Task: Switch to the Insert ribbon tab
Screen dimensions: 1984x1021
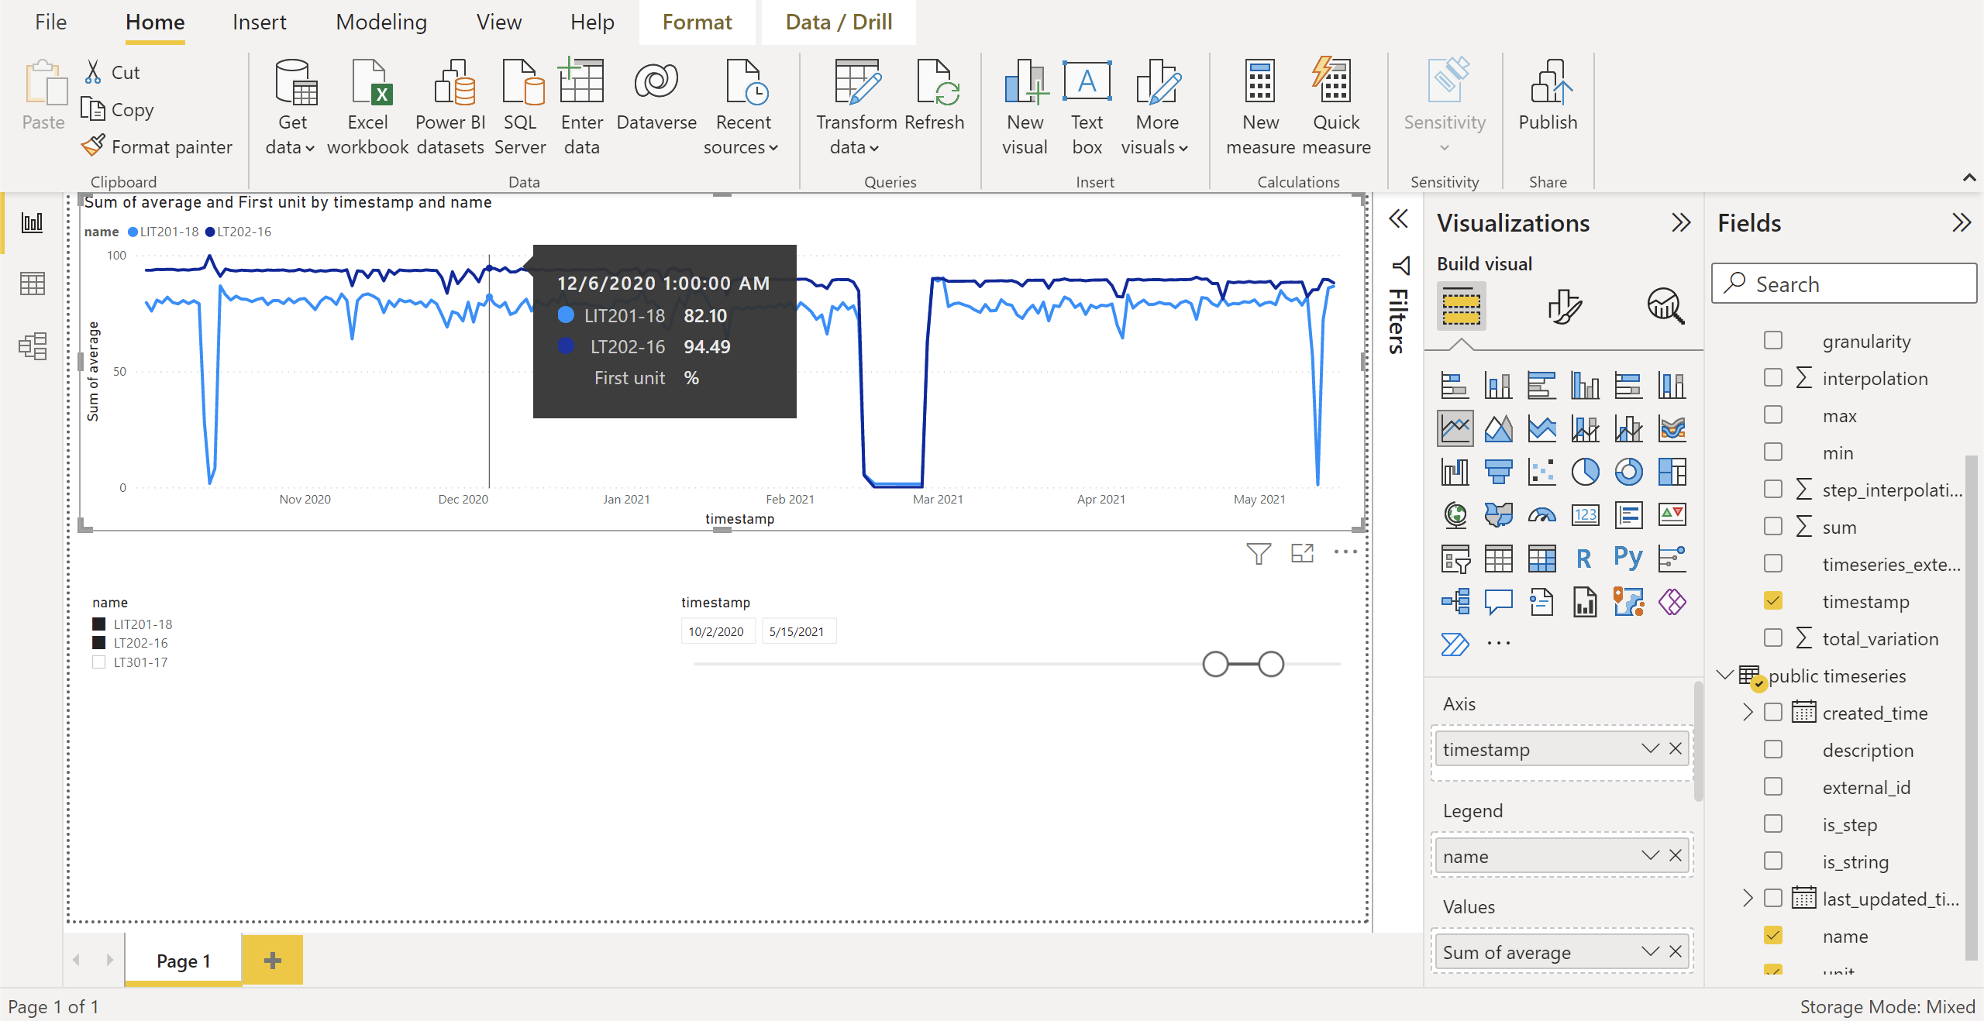Action: (259, 22)
